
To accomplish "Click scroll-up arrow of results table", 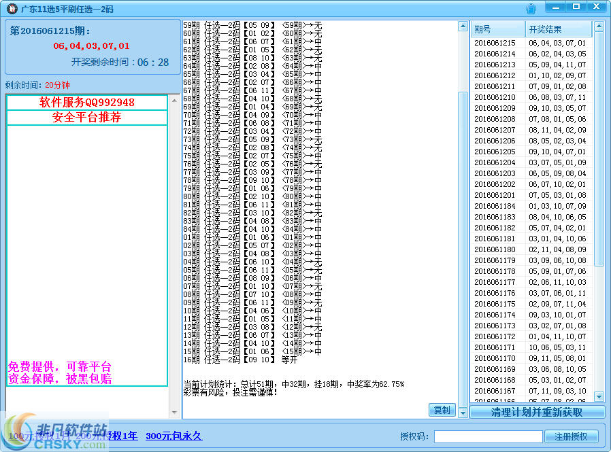I will point(599,27).
